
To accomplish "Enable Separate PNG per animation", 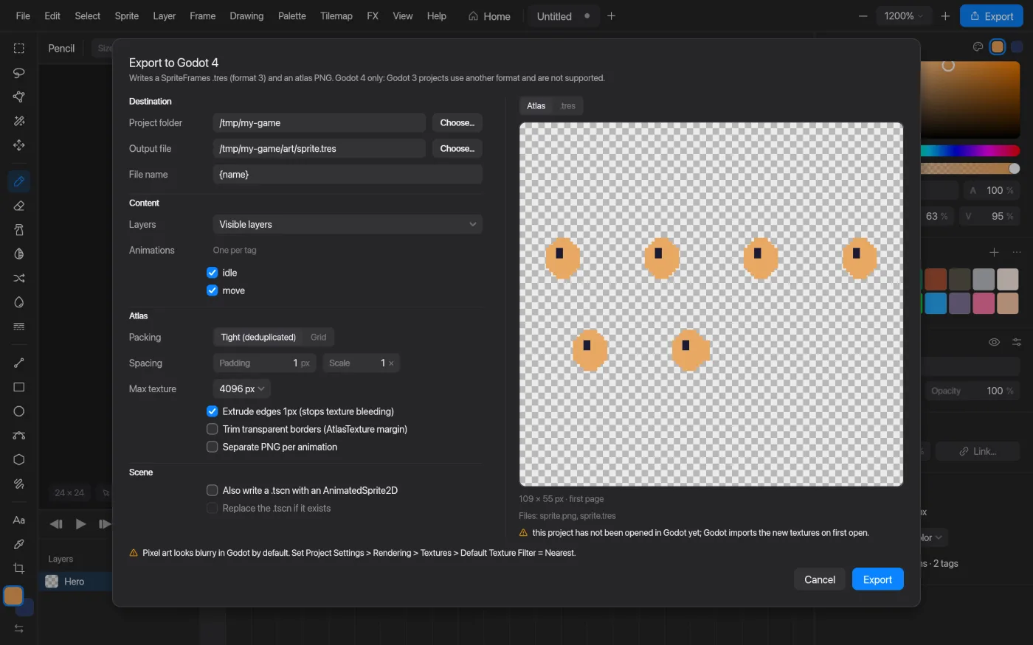I will click(213, 447).
